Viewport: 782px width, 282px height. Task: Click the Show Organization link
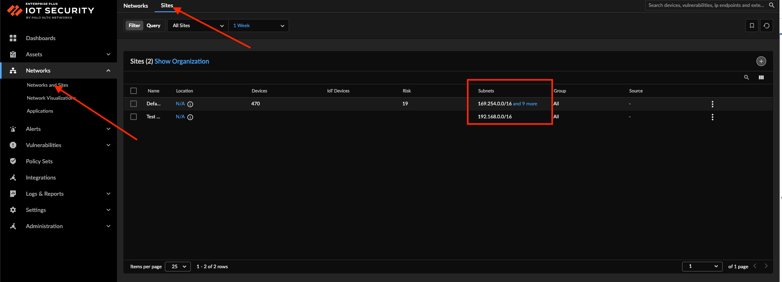click(x=182, y=61)
